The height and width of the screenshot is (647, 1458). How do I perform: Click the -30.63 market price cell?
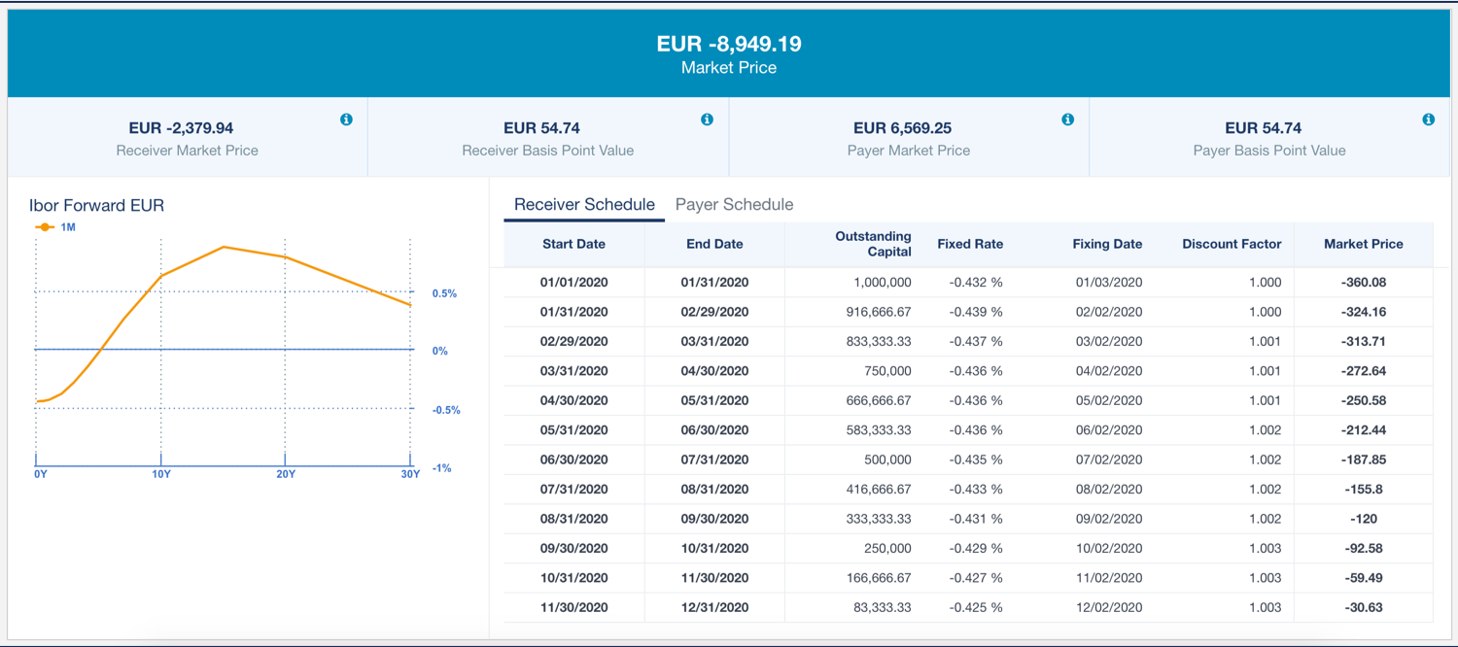1364,608
